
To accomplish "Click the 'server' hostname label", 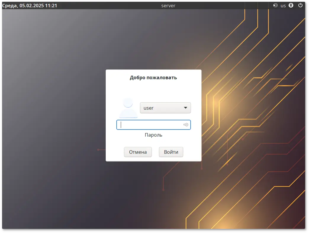I will [168, 6].
